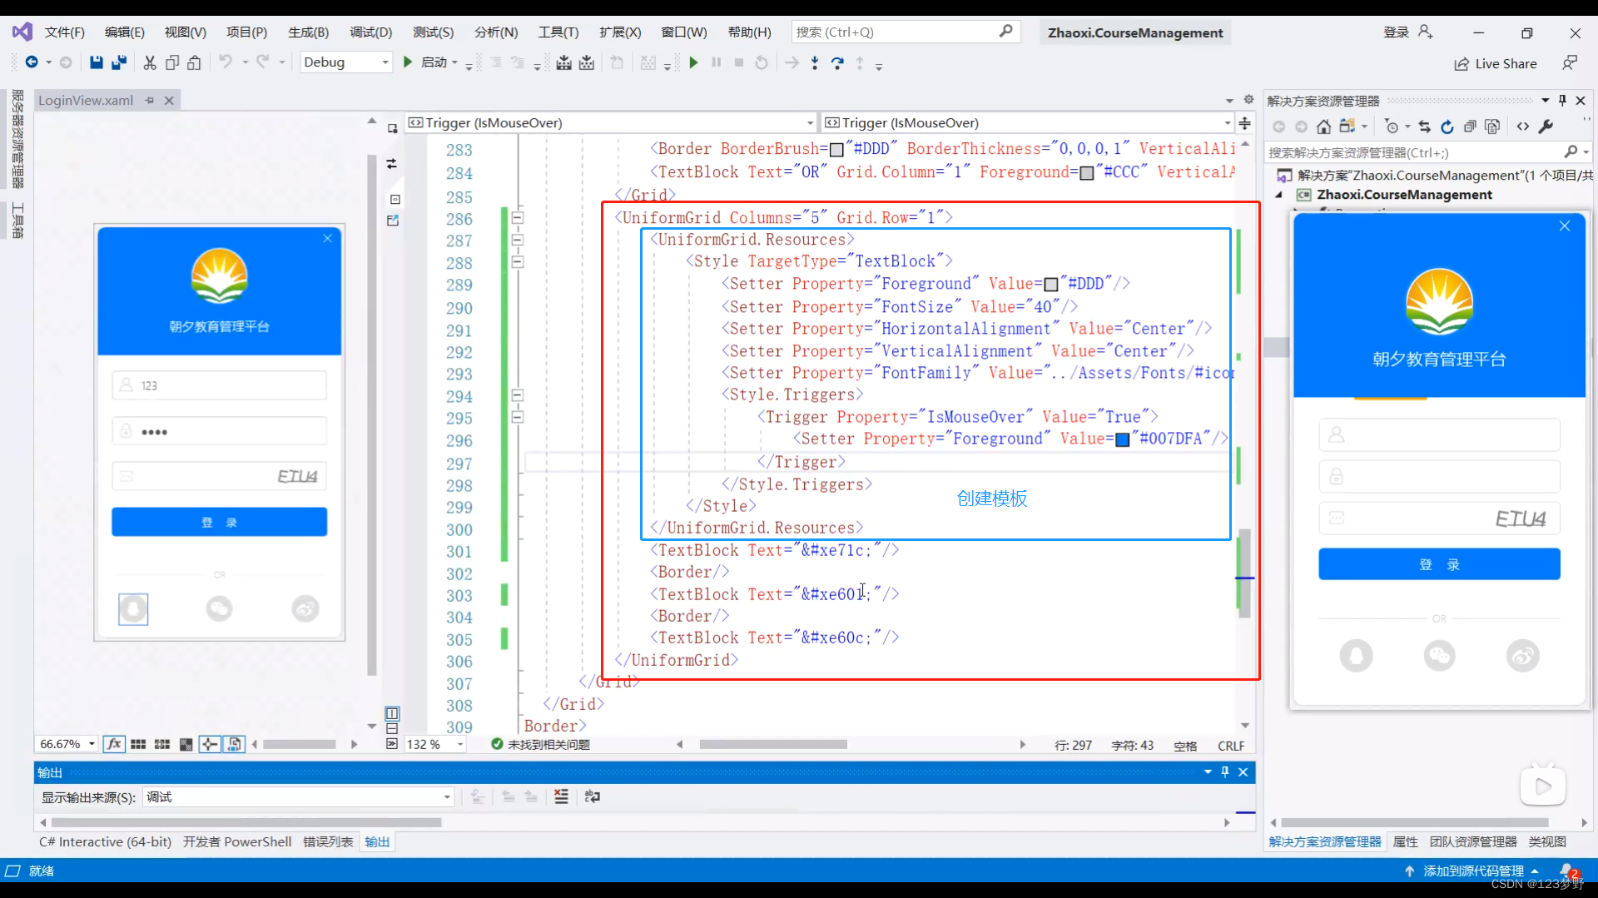
Task: Collapse the UniformGrid block at line 286
Action: tap(517, 218)
